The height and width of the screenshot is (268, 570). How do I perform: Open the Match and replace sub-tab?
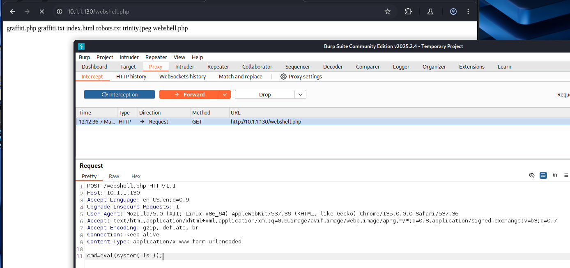pos(241,76)
